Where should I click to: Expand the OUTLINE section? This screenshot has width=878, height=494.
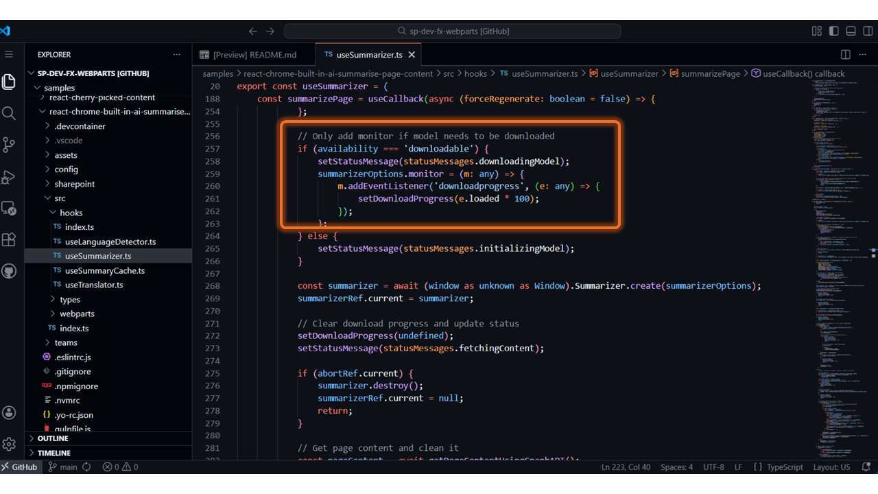pos(53,438)
